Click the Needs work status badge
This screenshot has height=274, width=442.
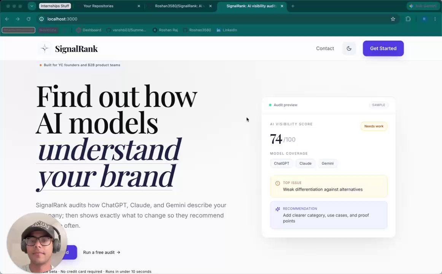(374, 126)
